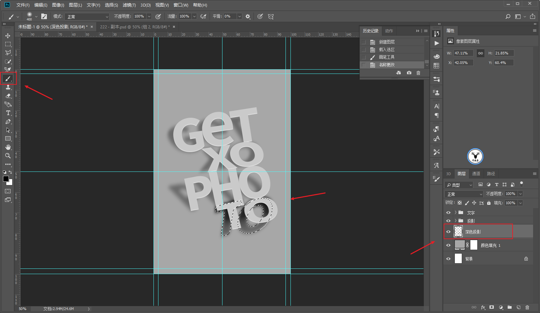Open smoothing options gear icon

click(x=248, y=16)
